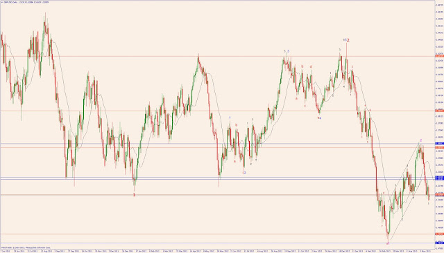Select the large red wave 2 label at the chart peak
Viewport: 444px width, 253px height.
348,41
